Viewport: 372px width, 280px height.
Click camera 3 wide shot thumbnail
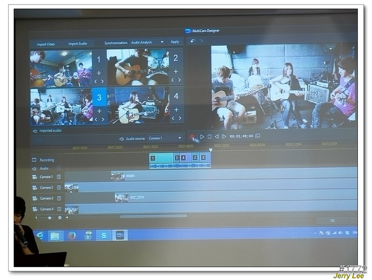61,106
